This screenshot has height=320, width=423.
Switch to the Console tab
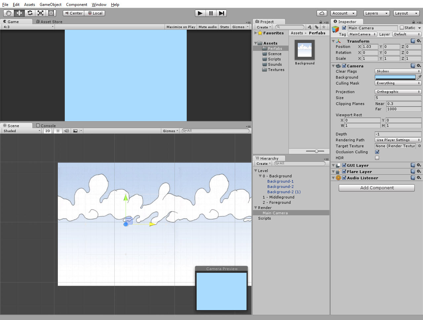tap(46, 126)
